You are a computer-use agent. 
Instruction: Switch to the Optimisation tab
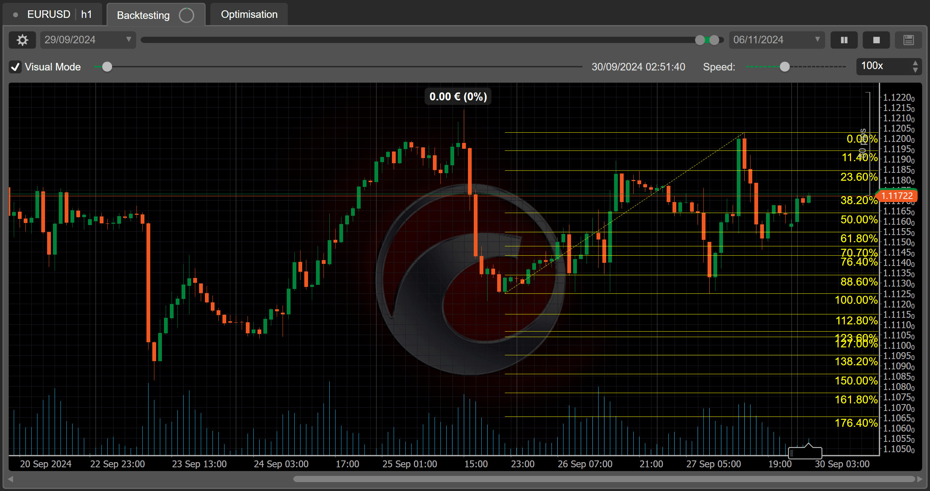tap(249, 14)
